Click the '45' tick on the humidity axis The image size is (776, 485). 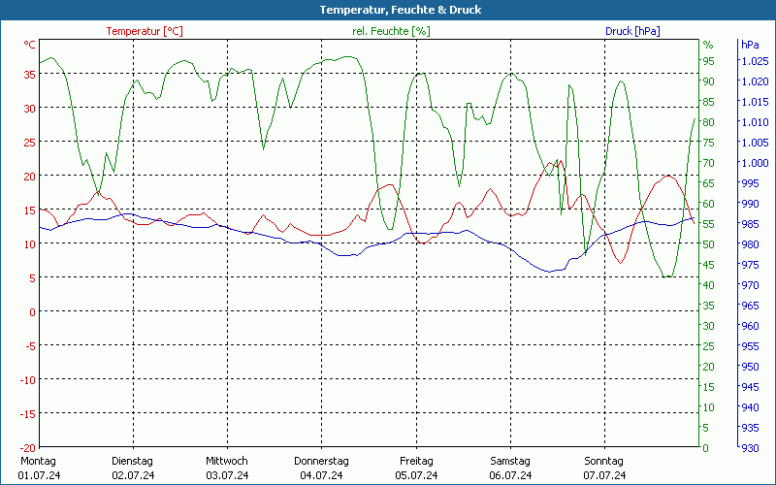click(x=709, y=265)
